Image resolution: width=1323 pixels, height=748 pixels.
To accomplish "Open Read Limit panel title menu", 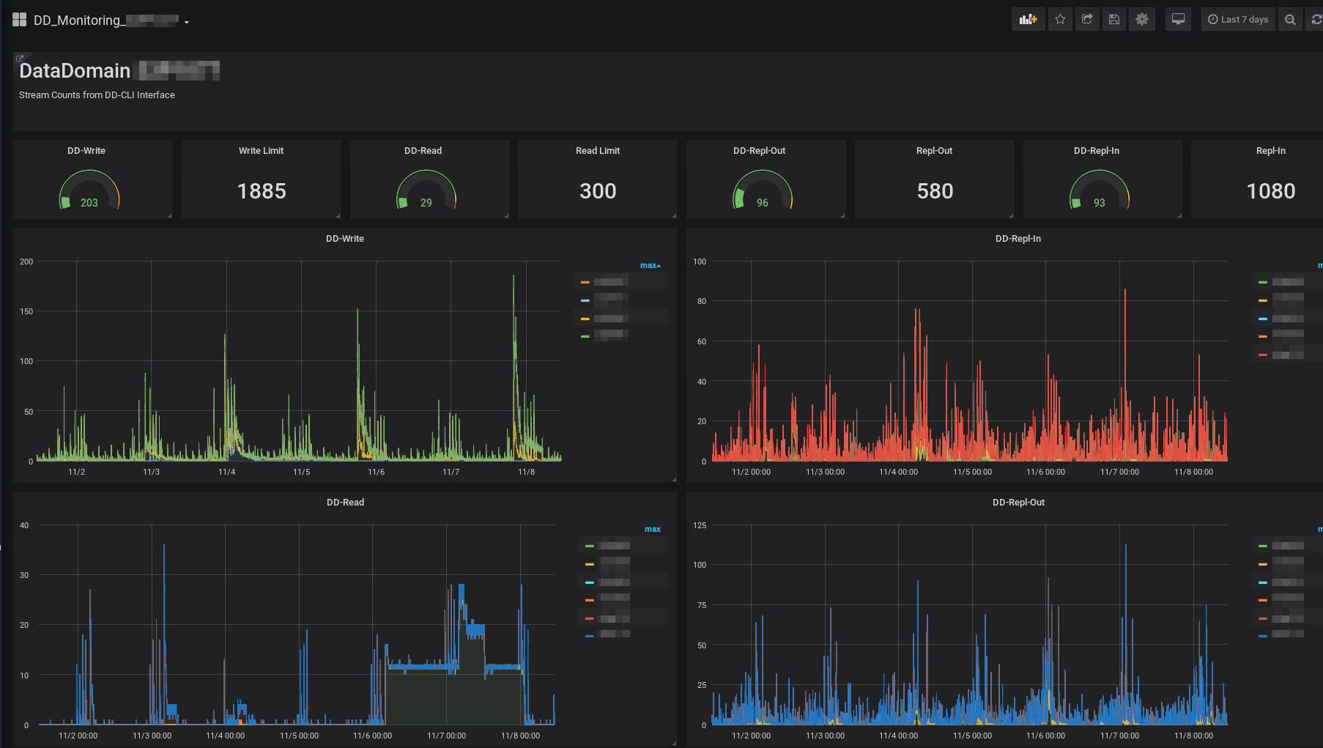I will [x=598, y=151].
